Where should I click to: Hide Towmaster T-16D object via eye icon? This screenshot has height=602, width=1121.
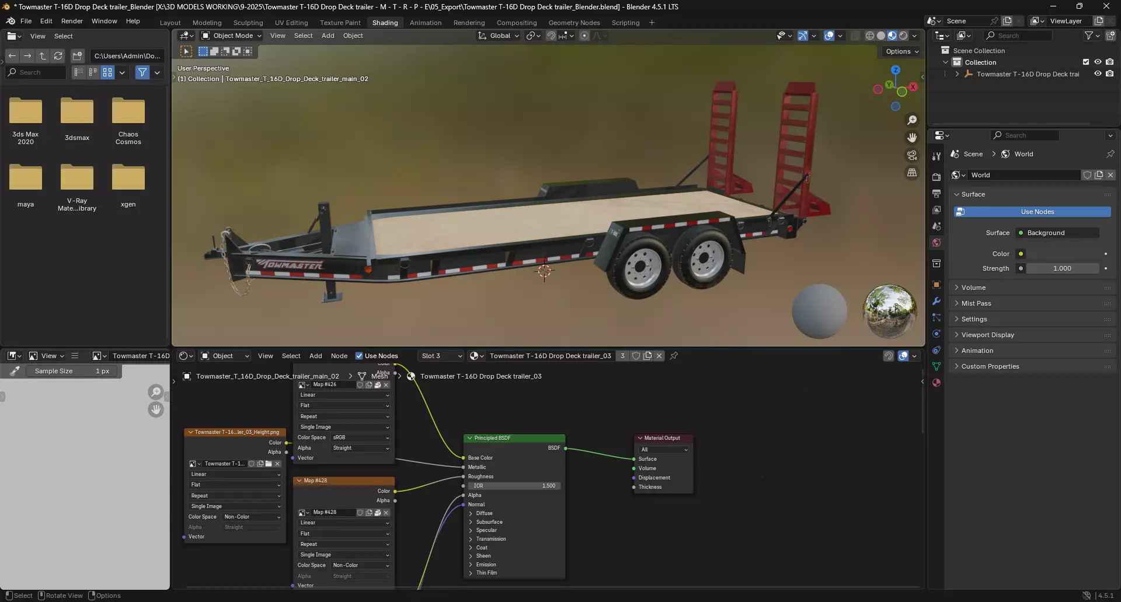coord(1098,74)
